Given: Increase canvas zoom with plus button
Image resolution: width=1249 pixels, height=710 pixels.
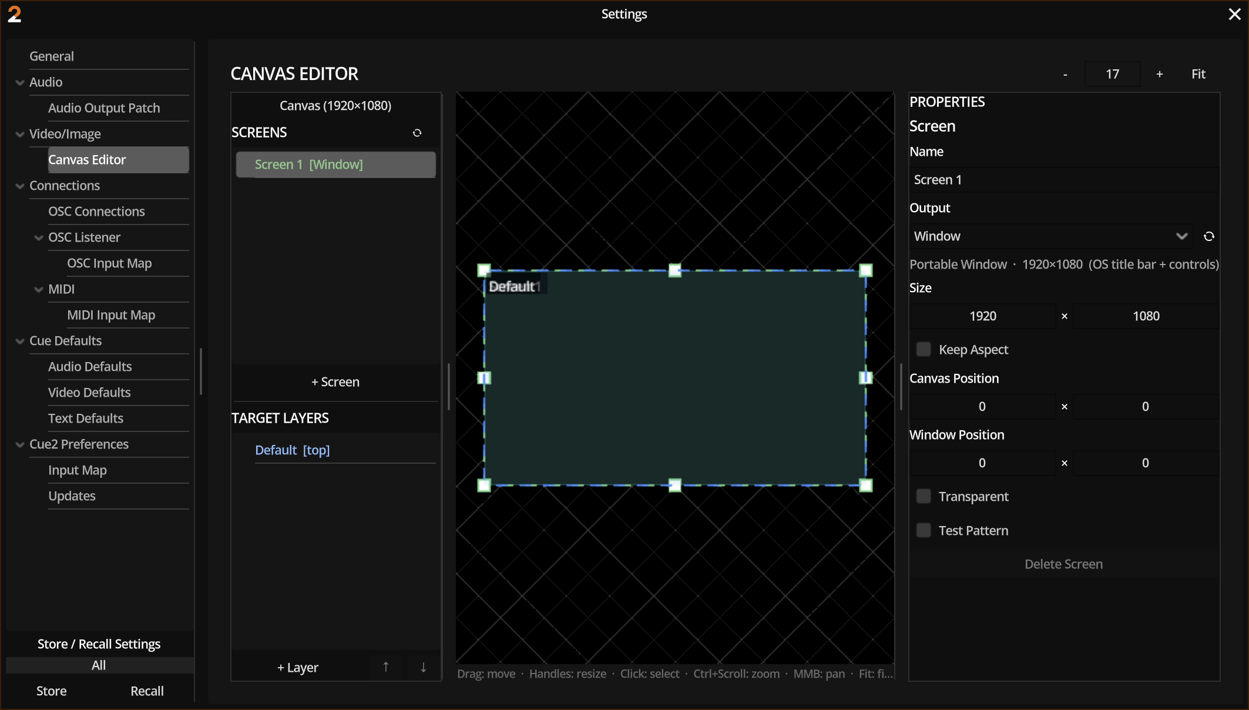Looking at the screenshot, I should 1160,74.
